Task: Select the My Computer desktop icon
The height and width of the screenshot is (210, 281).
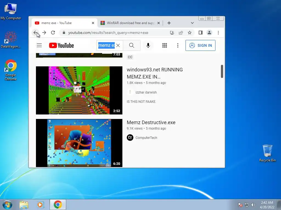Action: click(x=11, y=11)
